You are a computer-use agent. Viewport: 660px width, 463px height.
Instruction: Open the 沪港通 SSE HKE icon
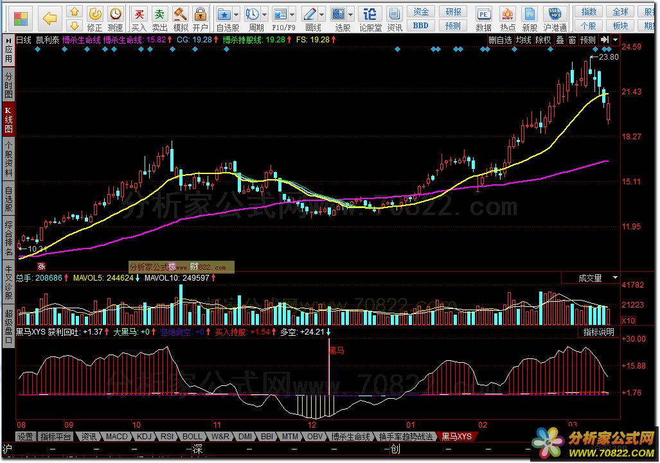click(x=555, y=19)
